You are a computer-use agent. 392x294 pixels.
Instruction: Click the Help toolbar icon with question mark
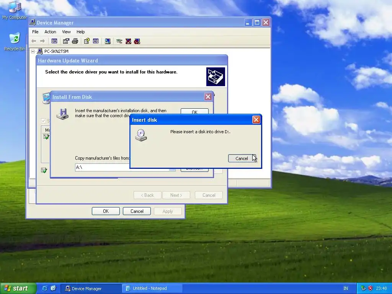(x=87, y=41)
